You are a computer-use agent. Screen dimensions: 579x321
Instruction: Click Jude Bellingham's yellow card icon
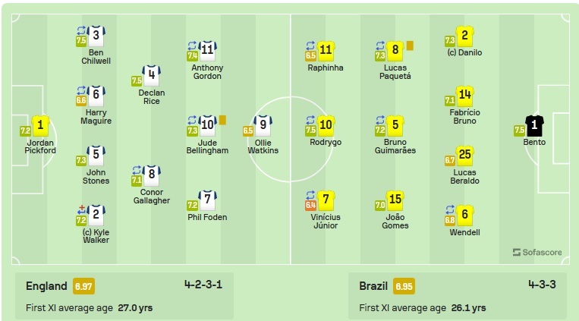222,120
